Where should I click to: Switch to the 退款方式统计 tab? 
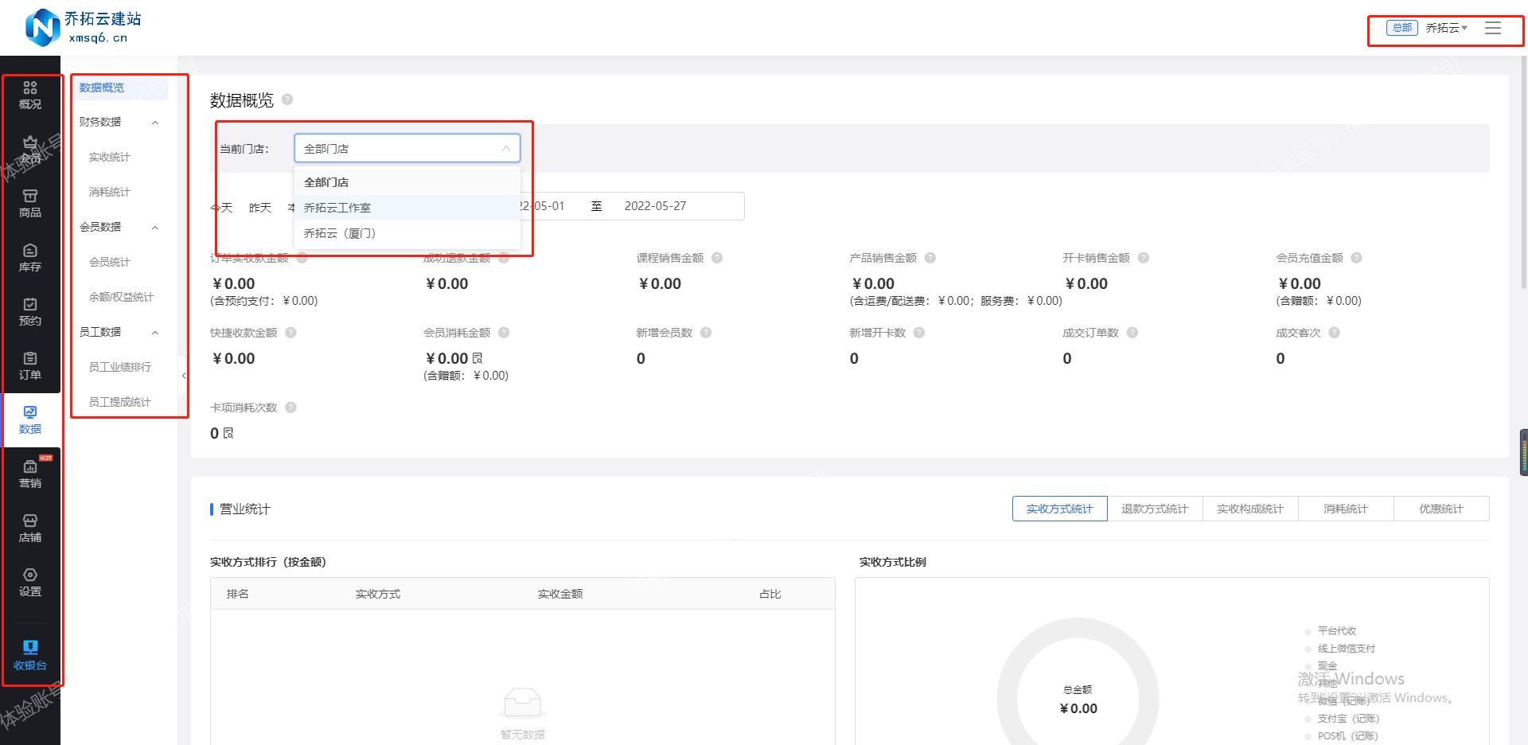pos(1156,509)
